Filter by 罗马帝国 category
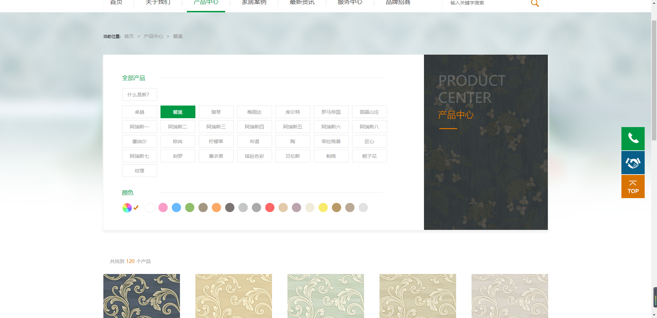Viewport: 657px width, 318px height. pos(331,112)
